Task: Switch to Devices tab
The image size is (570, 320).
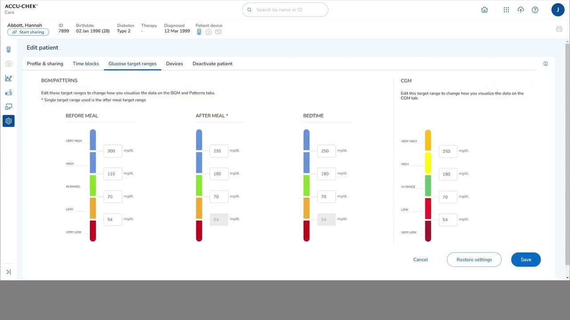Action: coord(175,64)
